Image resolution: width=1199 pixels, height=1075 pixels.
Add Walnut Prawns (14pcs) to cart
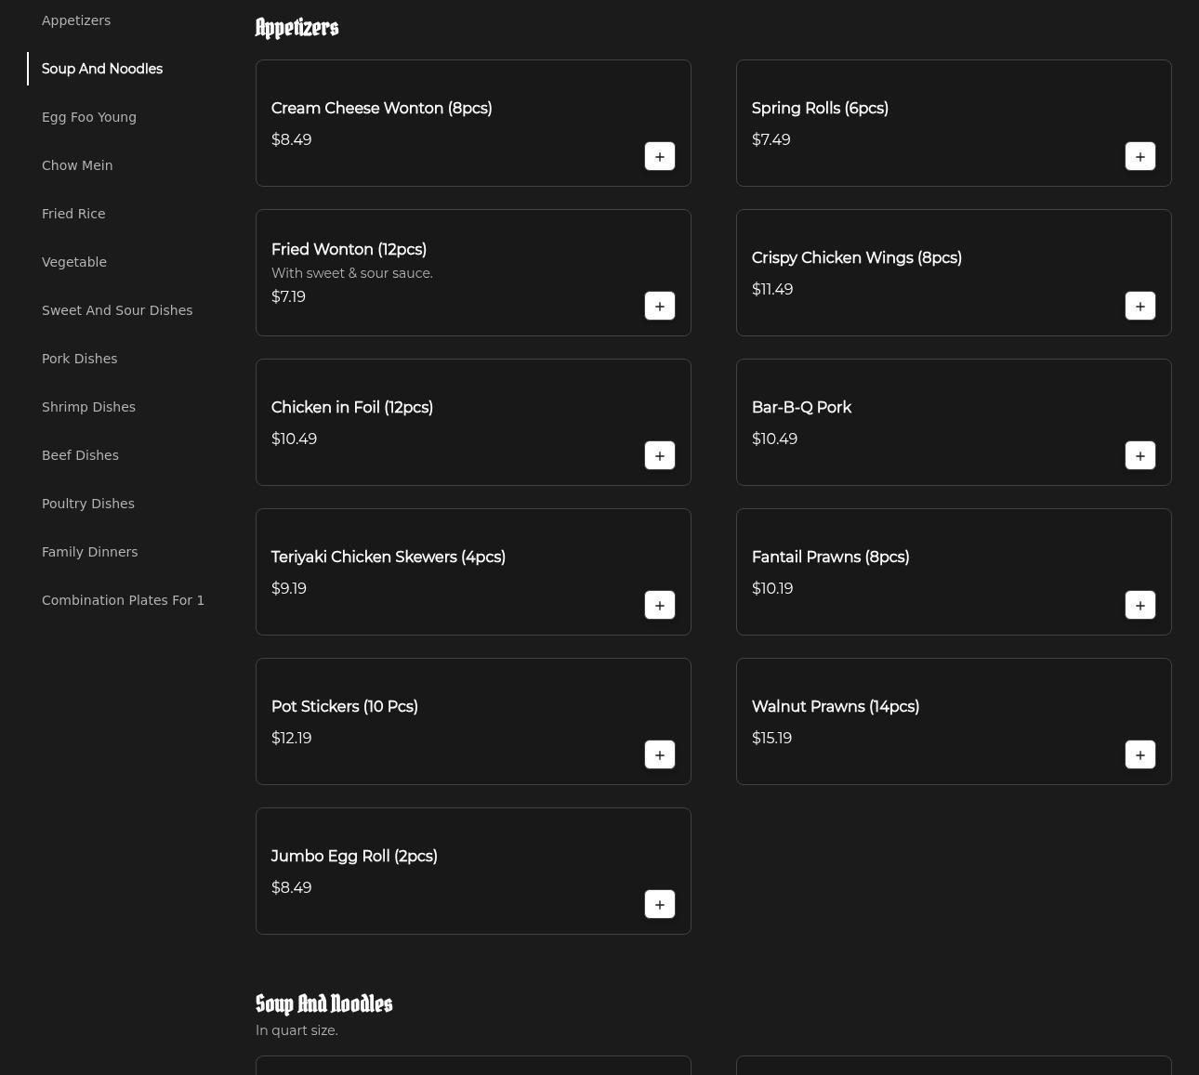click(x=1140, y=754)
